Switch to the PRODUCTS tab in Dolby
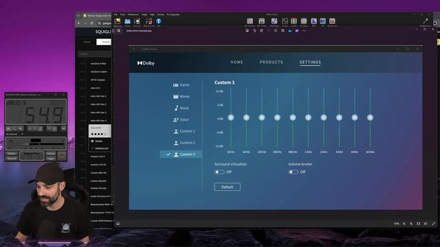The width and height of the screenshot is (440, 247). tap(272, 62)
